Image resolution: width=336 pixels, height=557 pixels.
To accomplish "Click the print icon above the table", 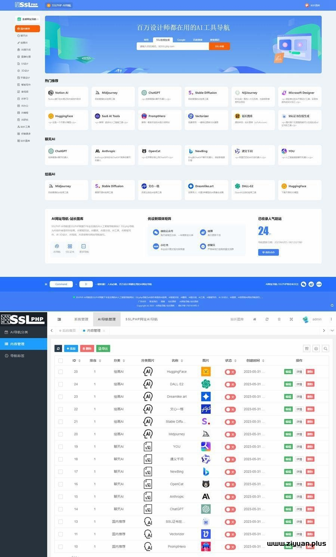I will click(x=316, y=348).
